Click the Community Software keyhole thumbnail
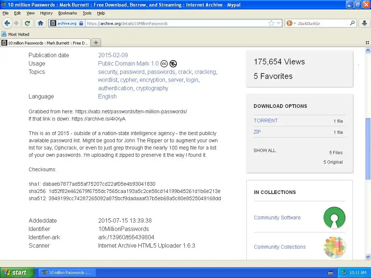 tap(334, 218)
